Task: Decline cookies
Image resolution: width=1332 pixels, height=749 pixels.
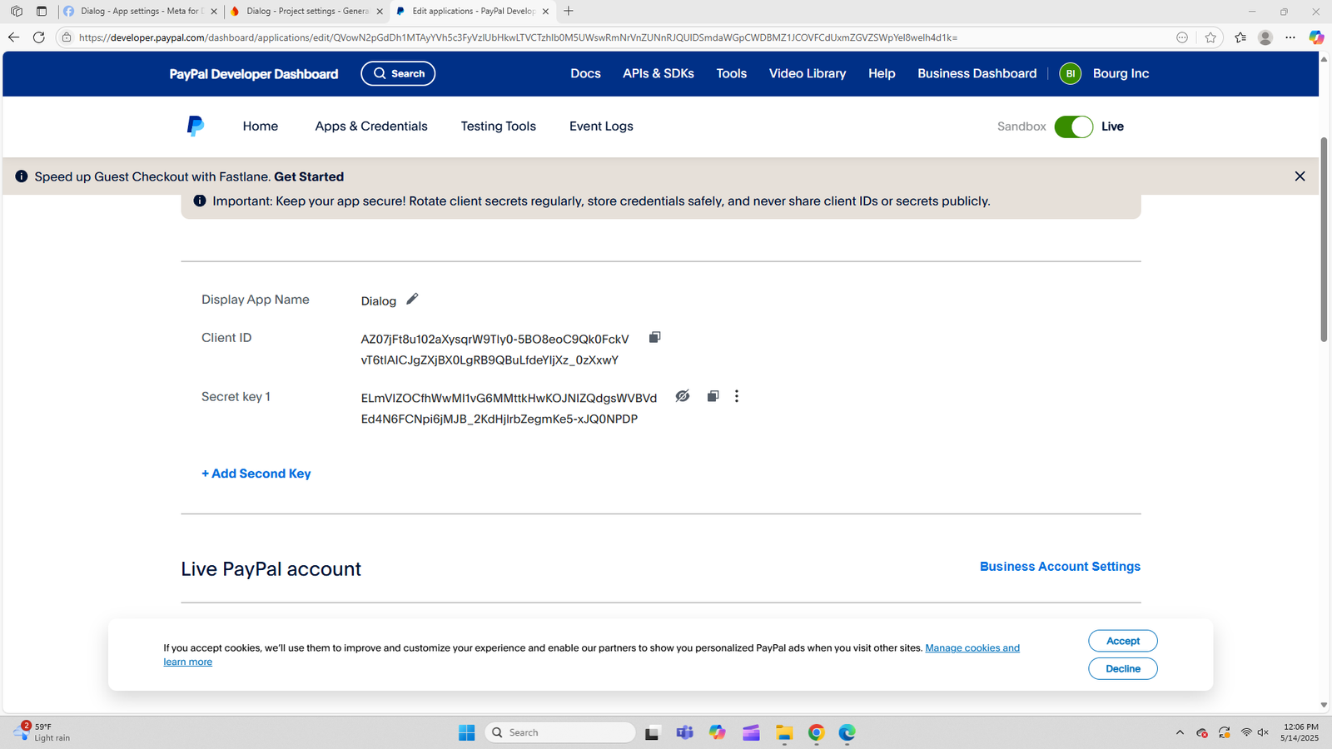Action: [x=1123, y=668]
